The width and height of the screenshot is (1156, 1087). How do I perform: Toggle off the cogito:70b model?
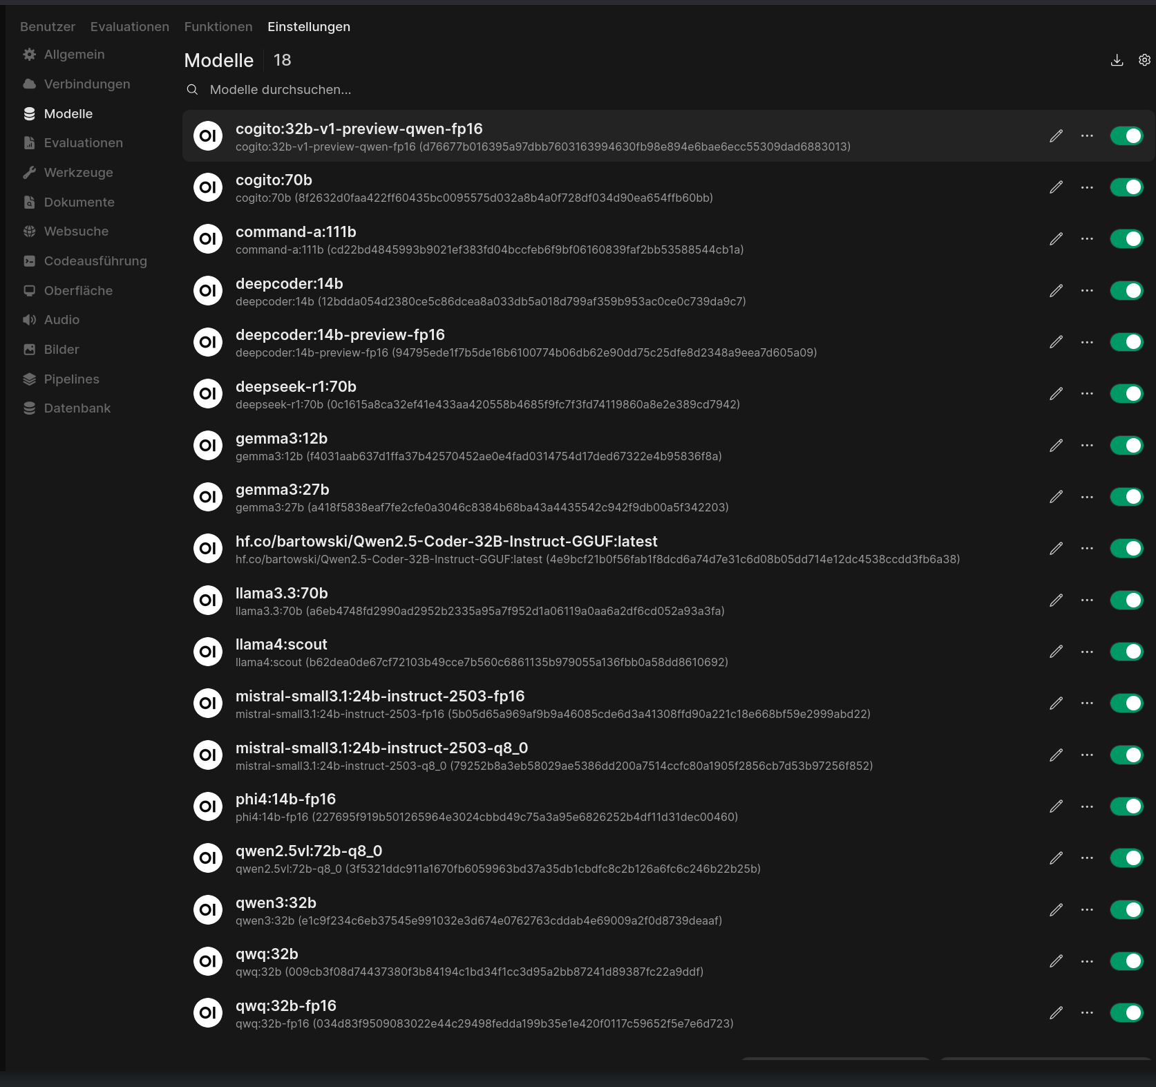pos(1126,187)
